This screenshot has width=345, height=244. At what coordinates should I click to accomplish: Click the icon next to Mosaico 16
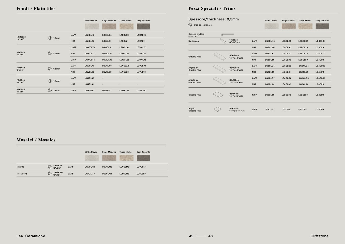point(50,174)
